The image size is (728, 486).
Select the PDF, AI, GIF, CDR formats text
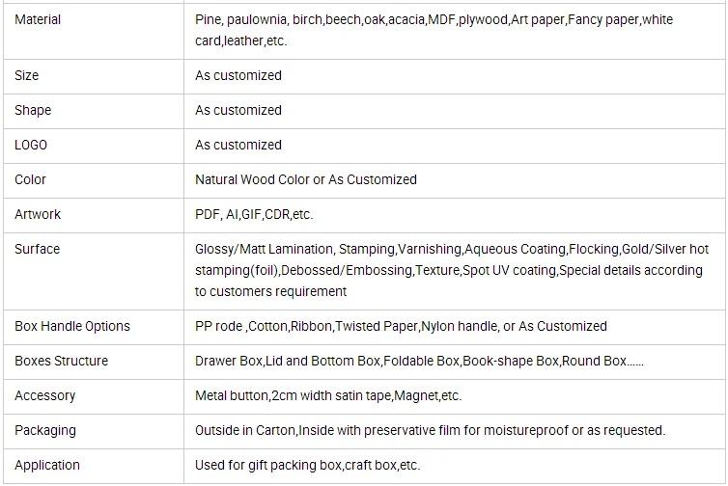click(254, 214)
